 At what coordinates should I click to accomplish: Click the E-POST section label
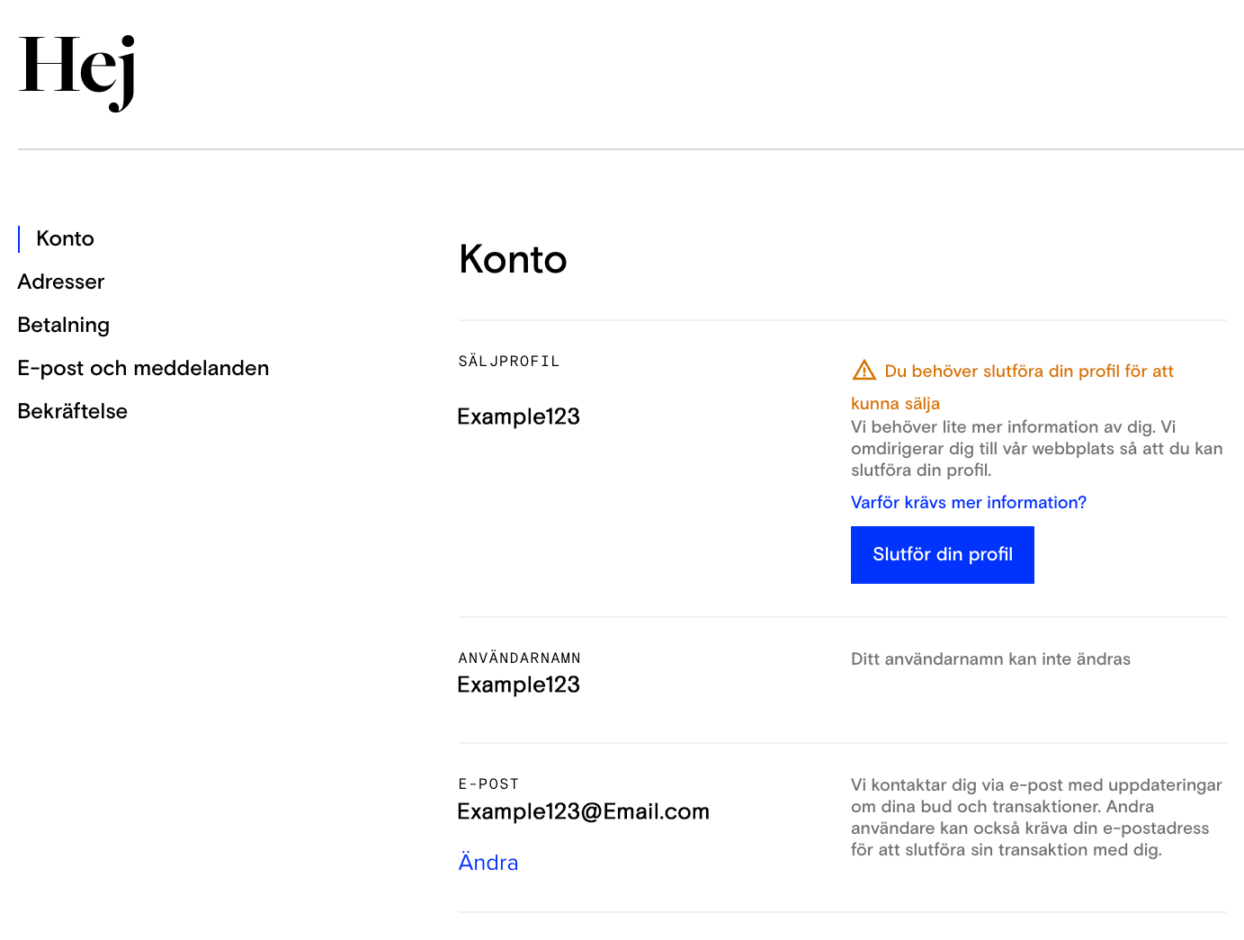(x=488, y=783)
